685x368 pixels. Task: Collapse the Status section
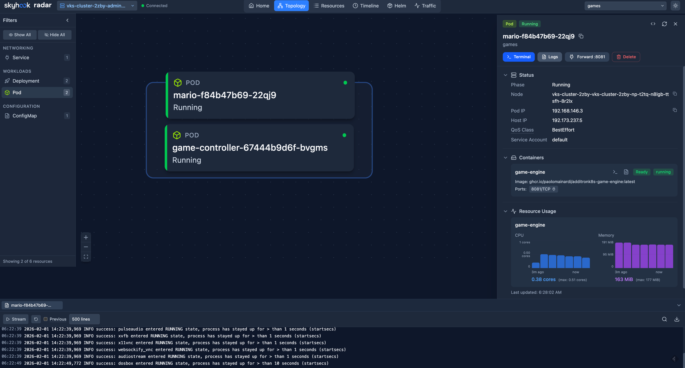pos(505,75)
